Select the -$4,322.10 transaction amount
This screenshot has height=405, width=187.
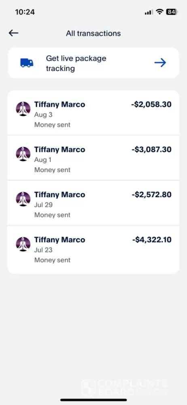click(x=152, y=240)
